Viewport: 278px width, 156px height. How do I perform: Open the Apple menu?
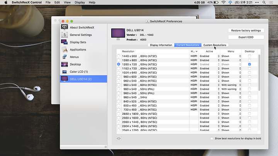tap(6, 2)
